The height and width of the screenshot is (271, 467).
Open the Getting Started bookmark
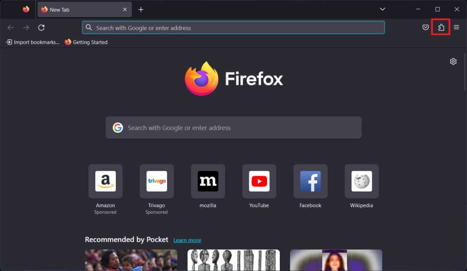pos(86,42)
